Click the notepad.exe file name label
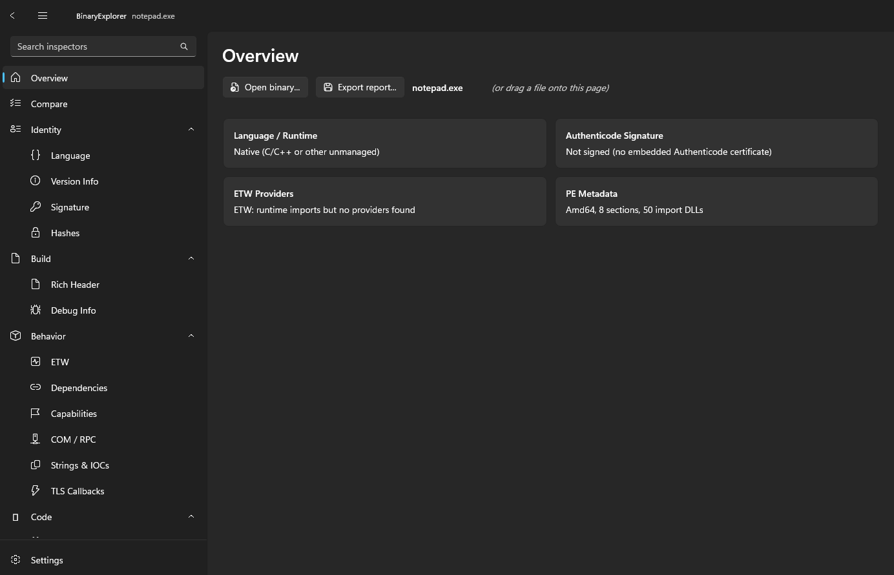The width and height of the screenshot is (894, 575). [437, 88]
